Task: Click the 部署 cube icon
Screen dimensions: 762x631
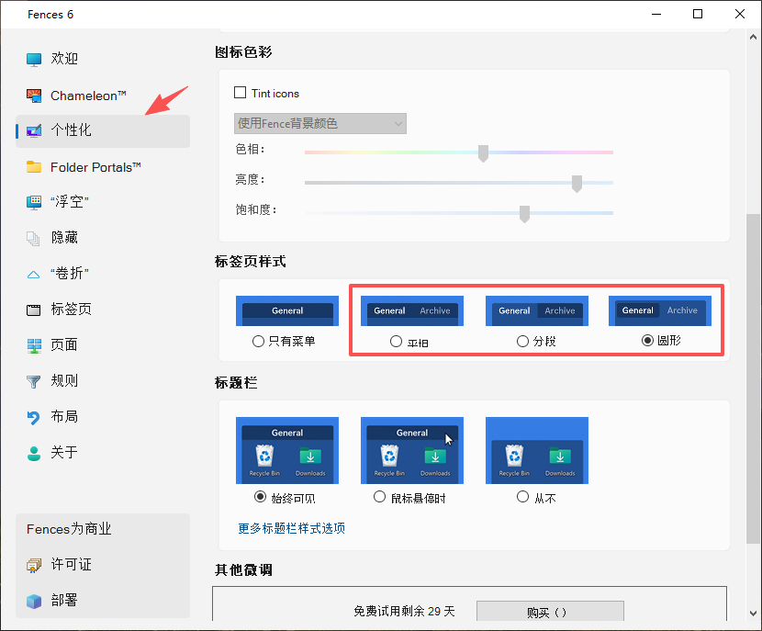Action: click(34, 601)
